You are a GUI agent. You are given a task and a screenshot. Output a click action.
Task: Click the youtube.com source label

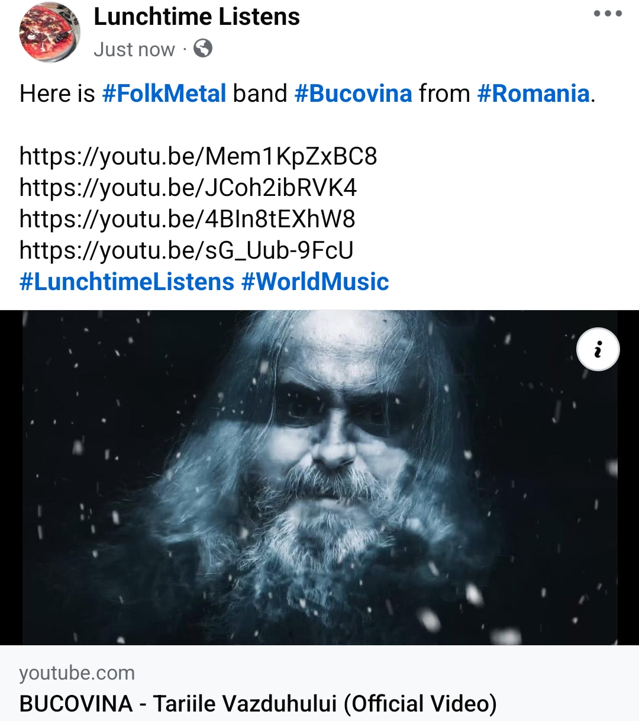[x=77, y=673]
